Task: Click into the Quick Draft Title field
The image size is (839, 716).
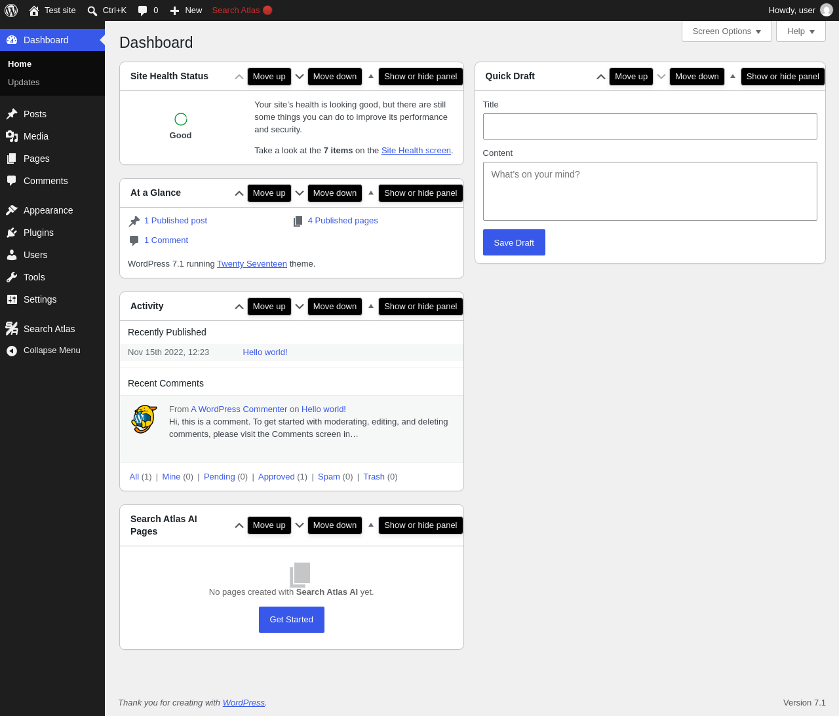Action: (x=650, y=126)
